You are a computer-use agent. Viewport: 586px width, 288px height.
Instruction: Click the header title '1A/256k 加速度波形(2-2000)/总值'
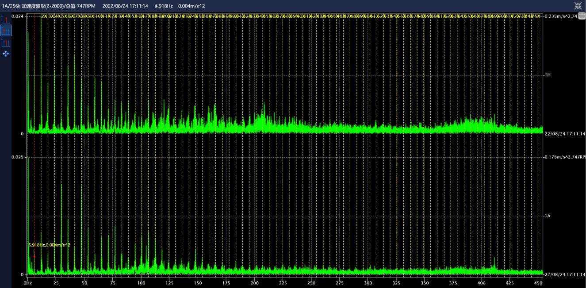pos(38,6)
